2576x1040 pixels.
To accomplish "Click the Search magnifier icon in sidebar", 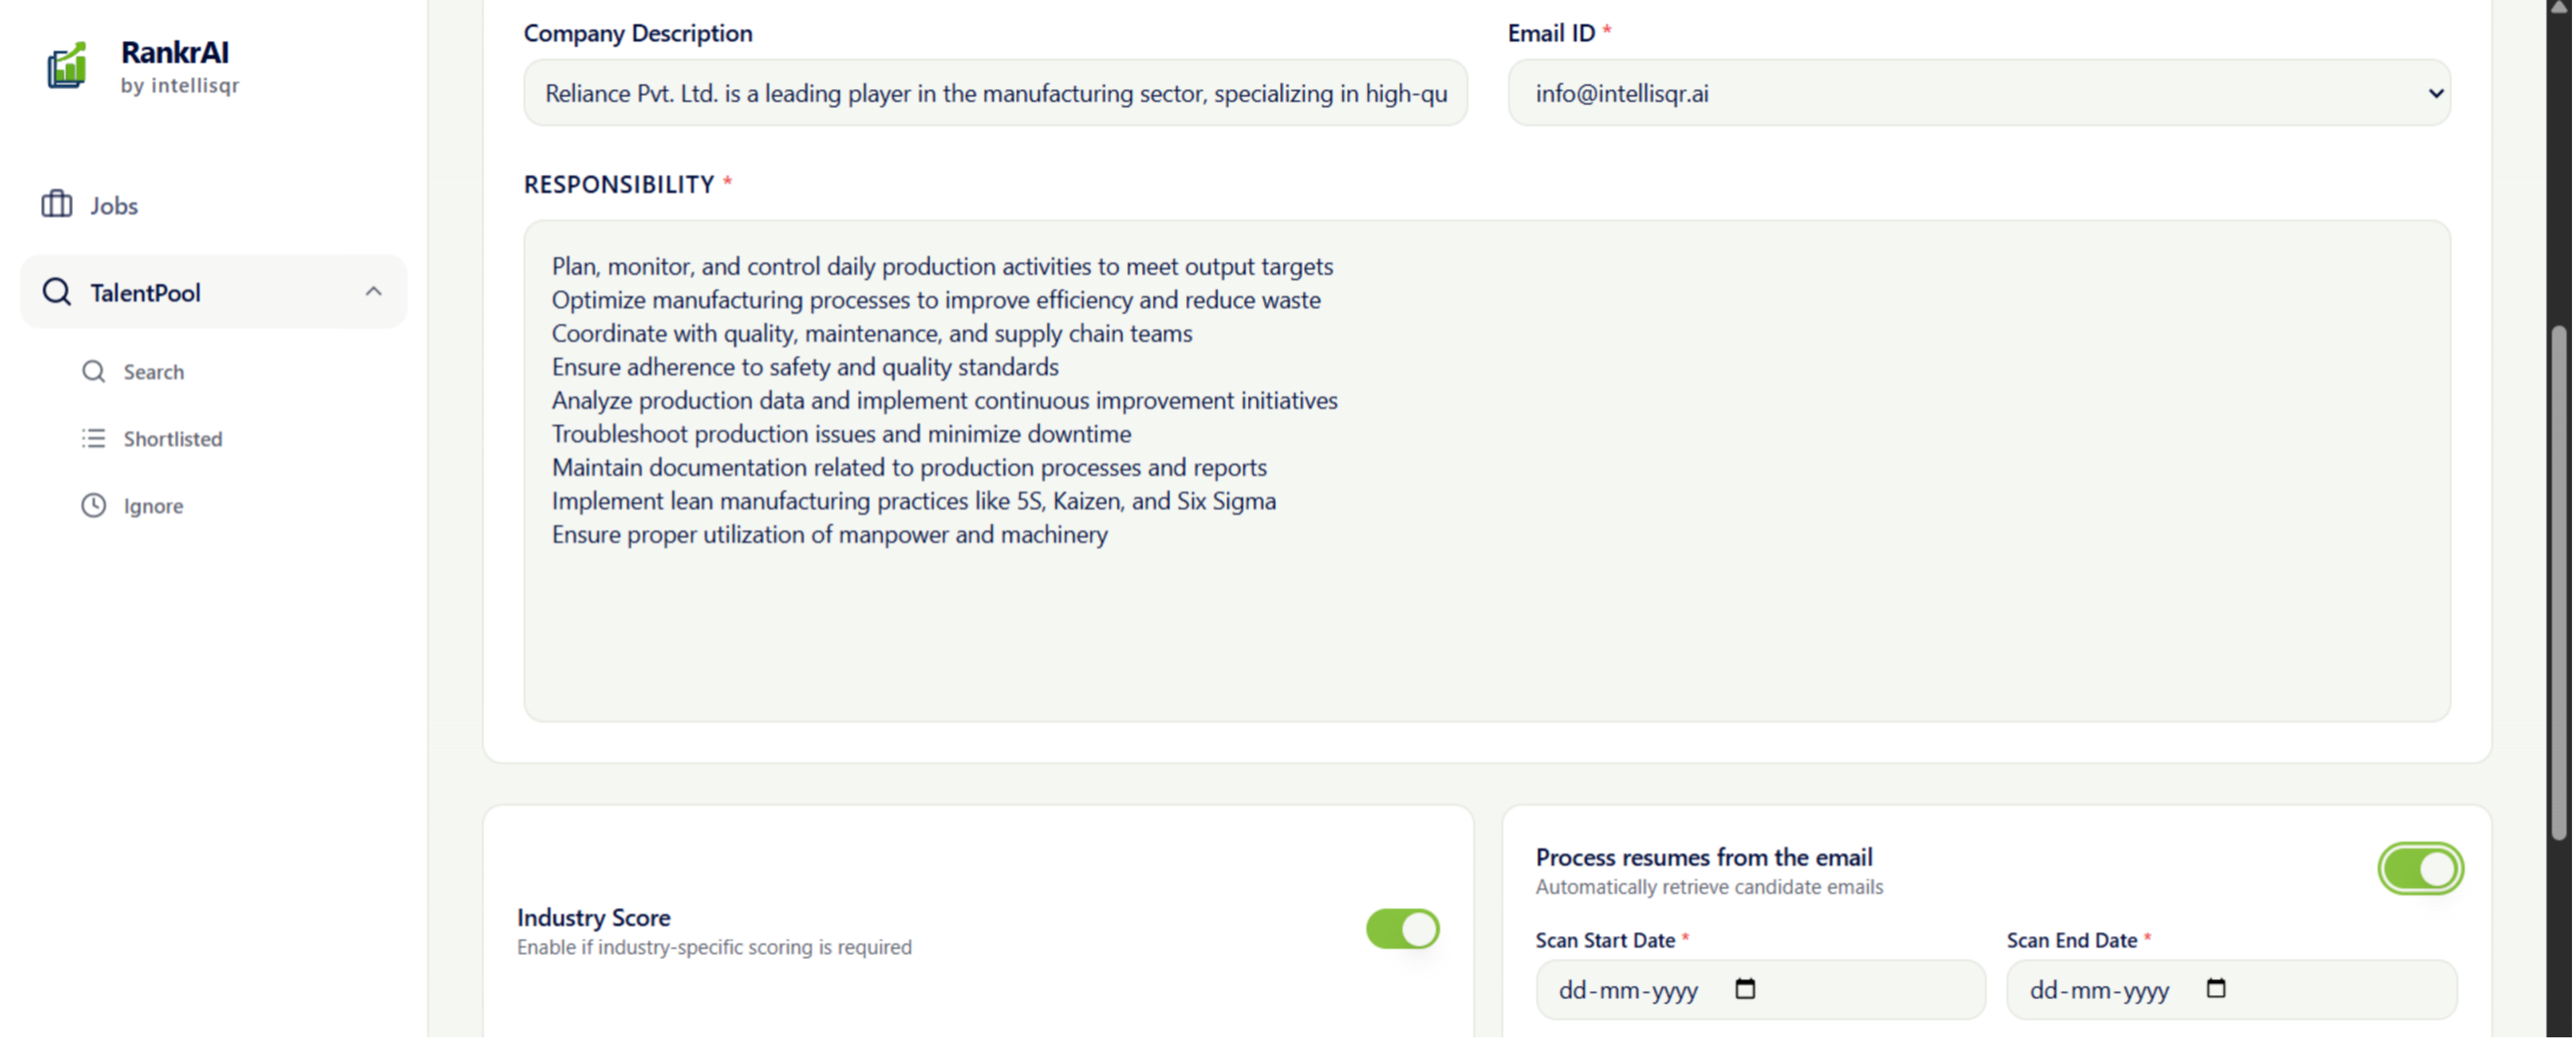I will point(93,371).
